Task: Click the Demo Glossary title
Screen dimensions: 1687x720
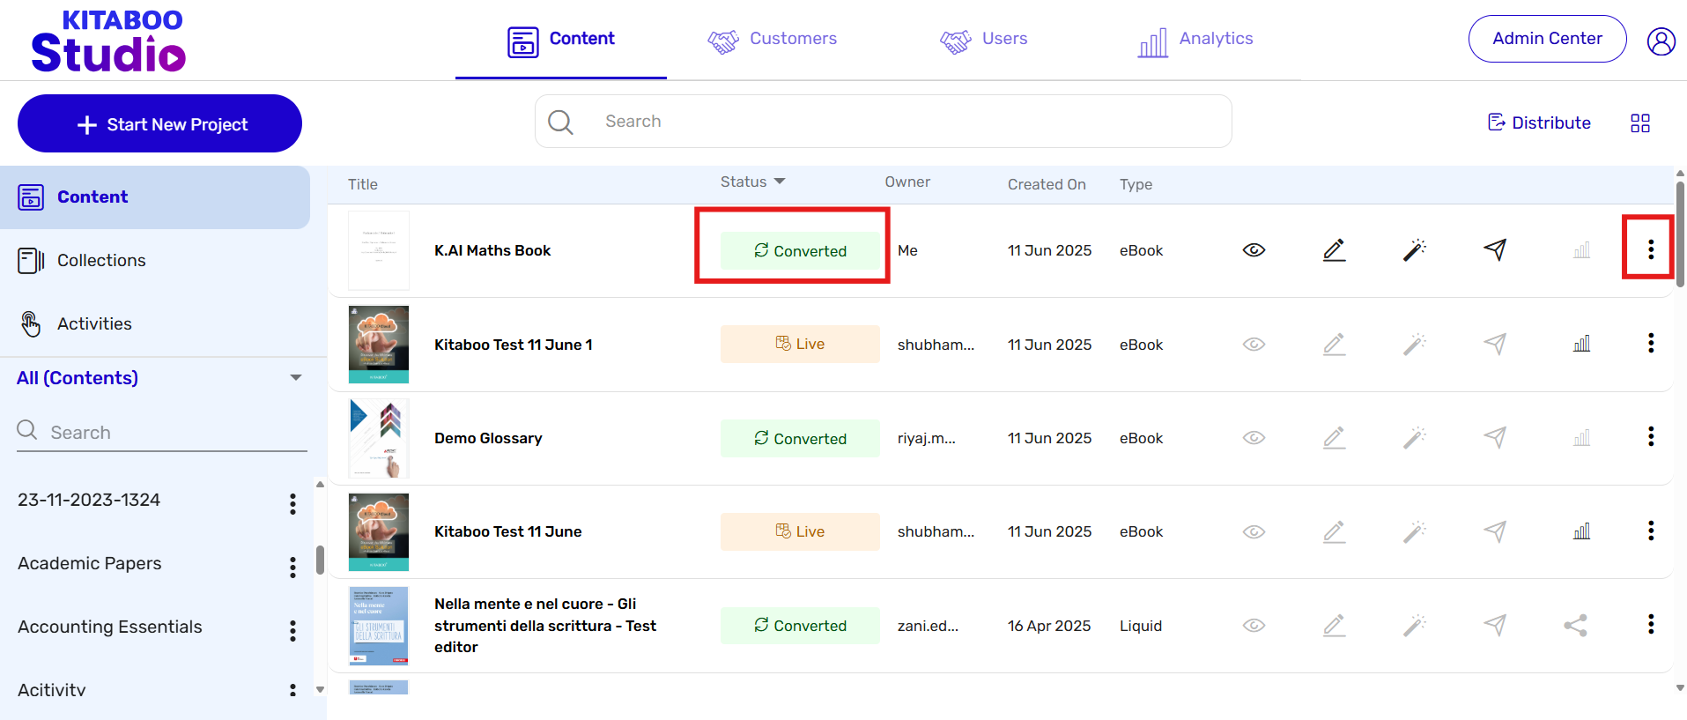Action: [x=488, y=438]
